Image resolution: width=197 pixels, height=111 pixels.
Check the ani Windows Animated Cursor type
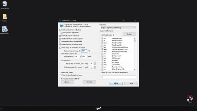pyautogui.click(x=103, y=47)
